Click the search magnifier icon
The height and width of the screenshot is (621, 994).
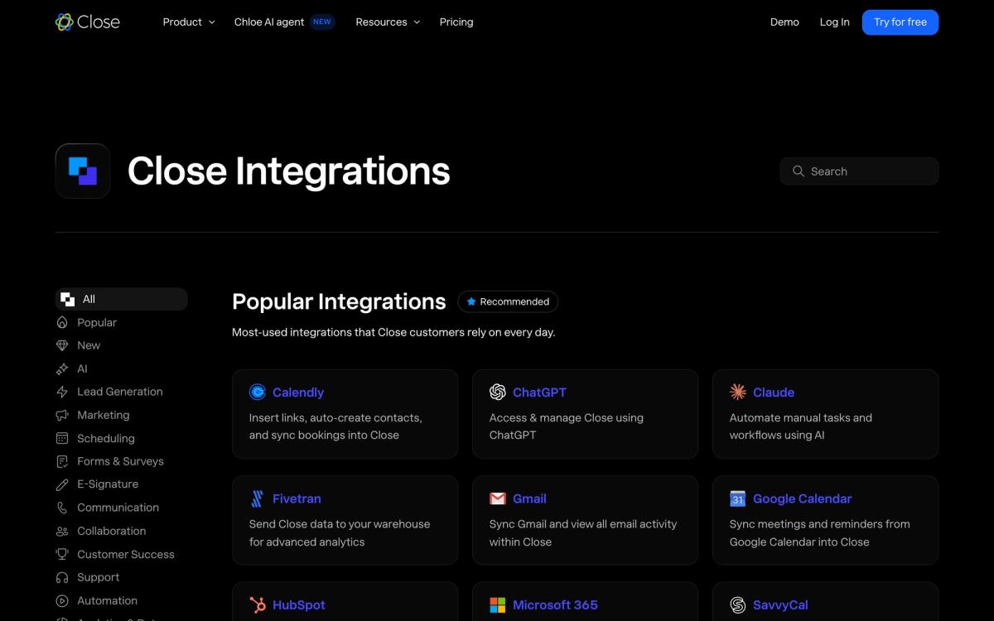coord(799,171)
